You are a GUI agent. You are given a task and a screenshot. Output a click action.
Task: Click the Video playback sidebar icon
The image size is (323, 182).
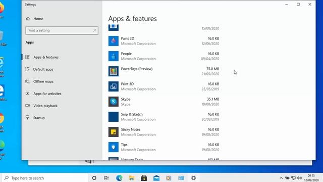pyautogui.click(x=27, y=106)
